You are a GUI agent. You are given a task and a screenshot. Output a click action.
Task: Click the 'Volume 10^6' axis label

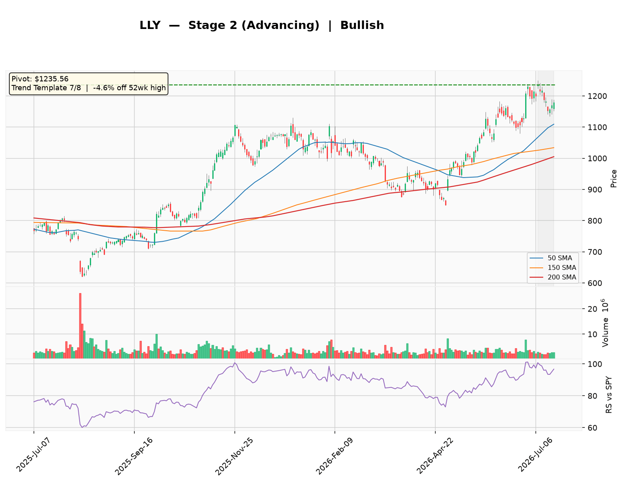tap(605, 323)
